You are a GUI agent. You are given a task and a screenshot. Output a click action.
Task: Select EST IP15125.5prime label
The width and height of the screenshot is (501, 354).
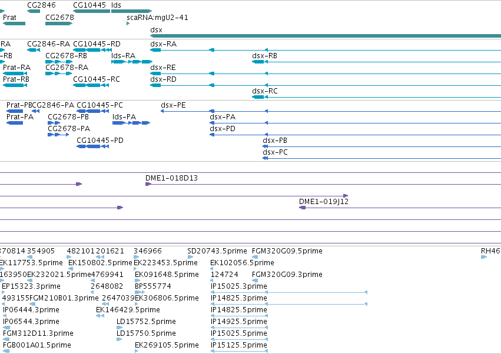coord(238,345)
